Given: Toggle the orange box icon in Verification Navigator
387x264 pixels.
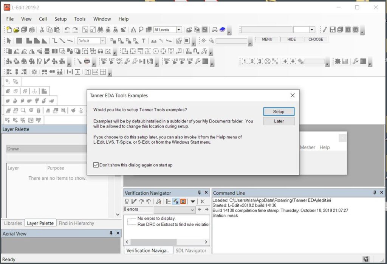Looking at the screenshot, I should pyautogui.click(x=183, y=201).
